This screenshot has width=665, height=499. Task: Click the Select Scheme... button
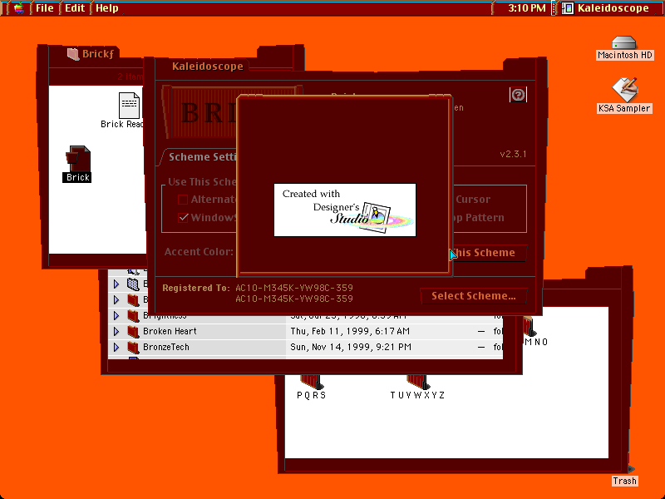coord(473,296)
